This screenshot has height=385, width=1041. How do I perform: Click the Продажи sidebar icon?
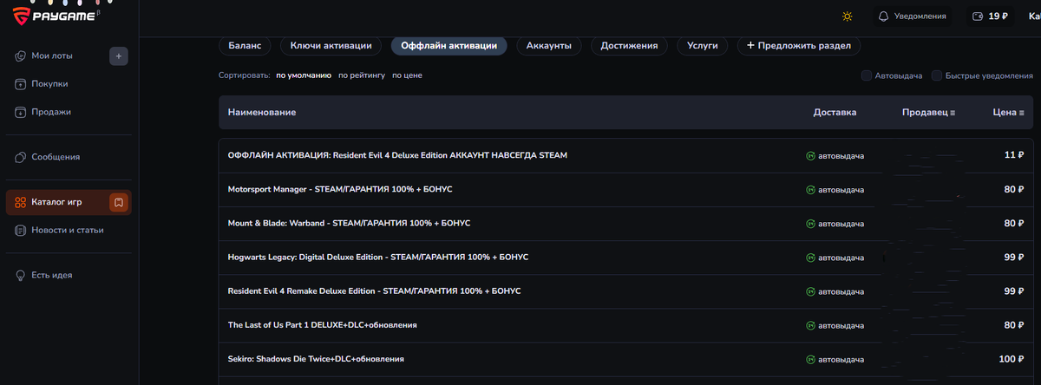(21, 112)
